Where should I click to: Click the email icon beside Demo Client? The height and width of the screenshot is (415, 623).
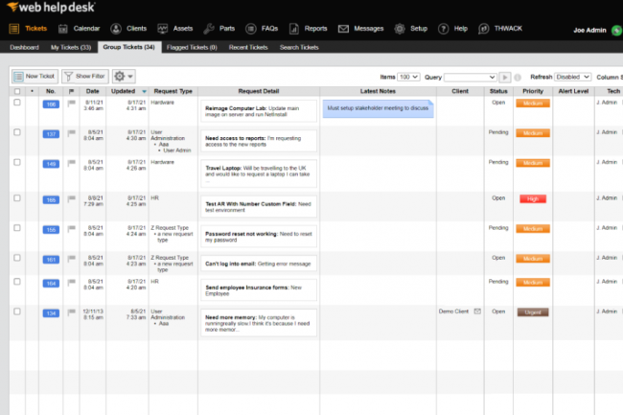click(476, 311)
